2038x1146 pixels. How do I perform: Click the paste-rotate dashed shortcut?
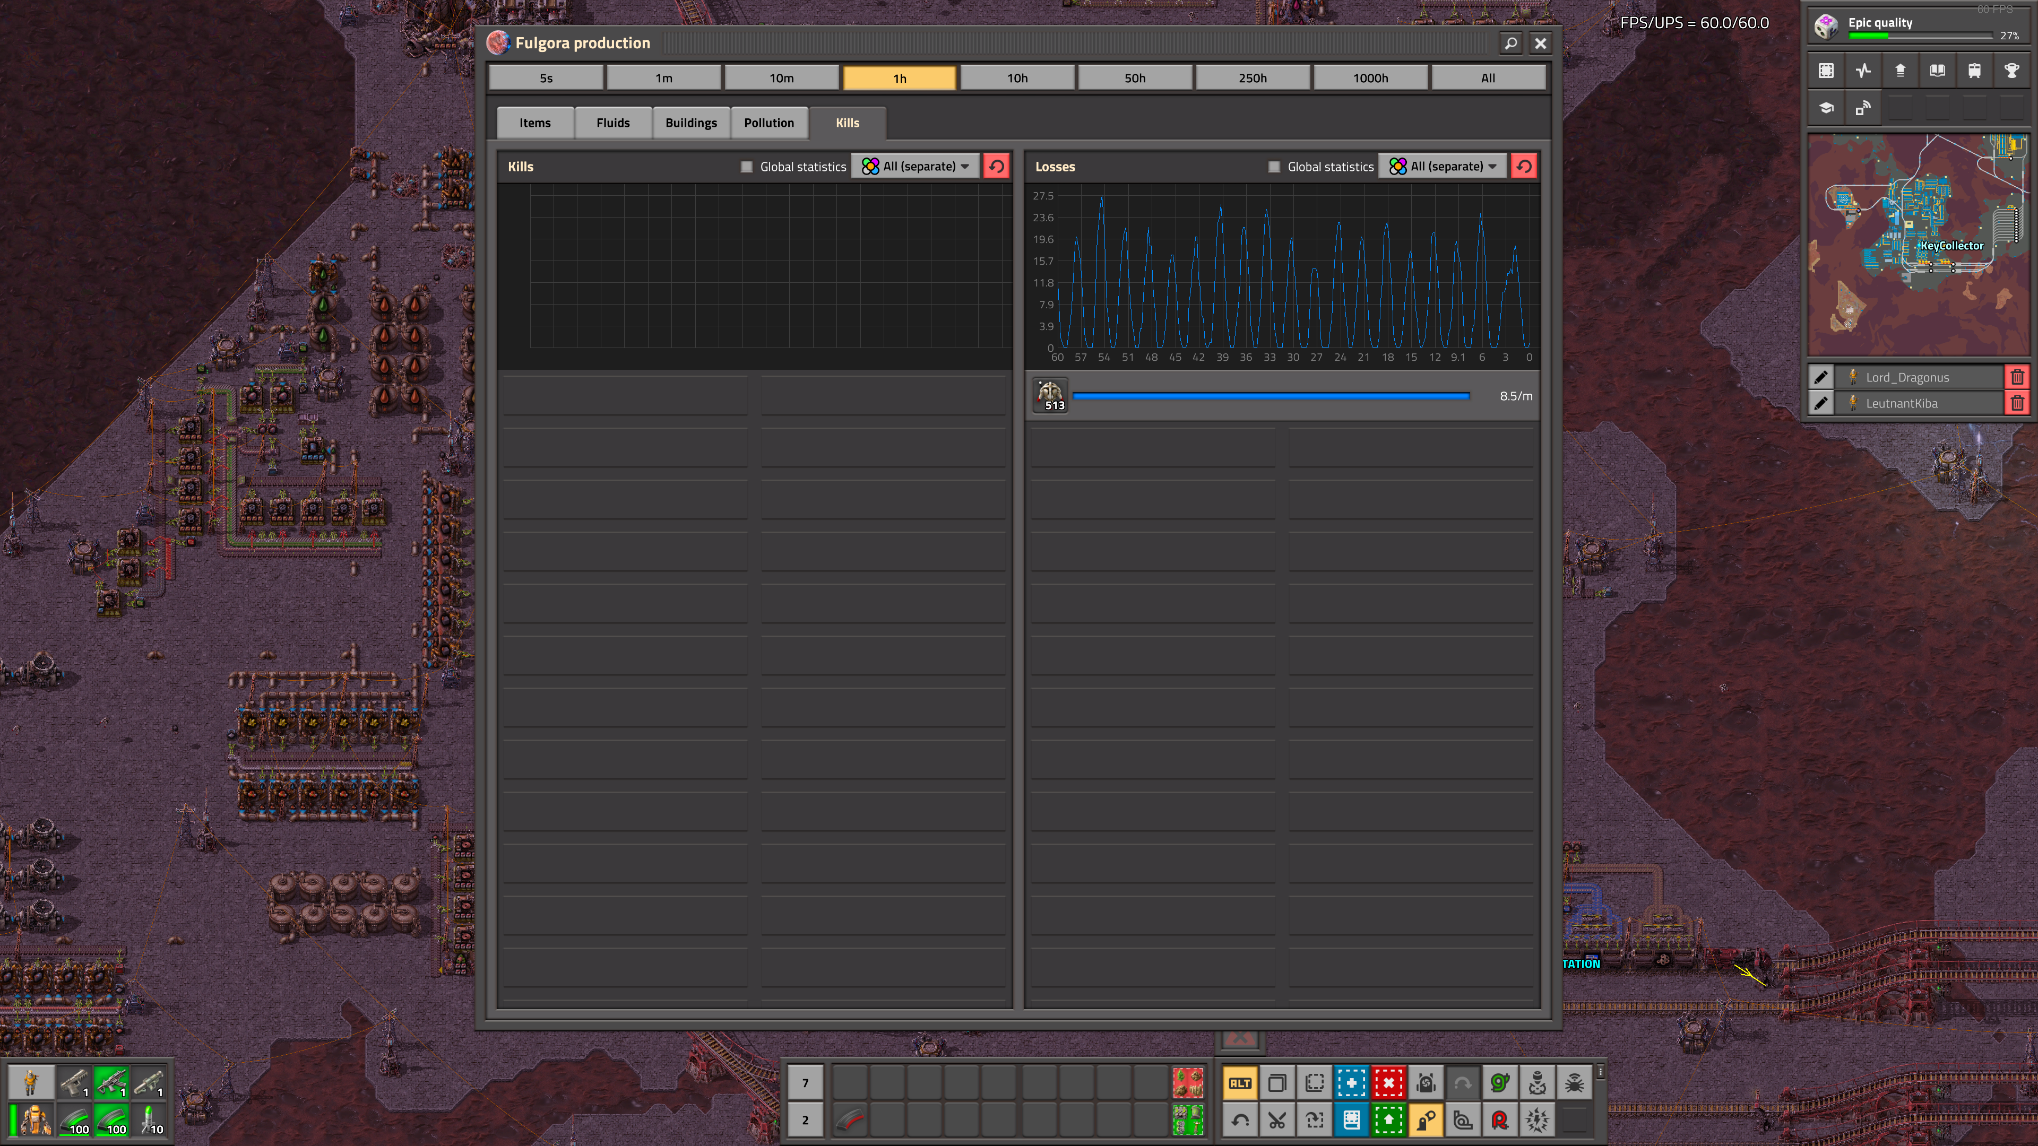(x=1314, y=1120)
